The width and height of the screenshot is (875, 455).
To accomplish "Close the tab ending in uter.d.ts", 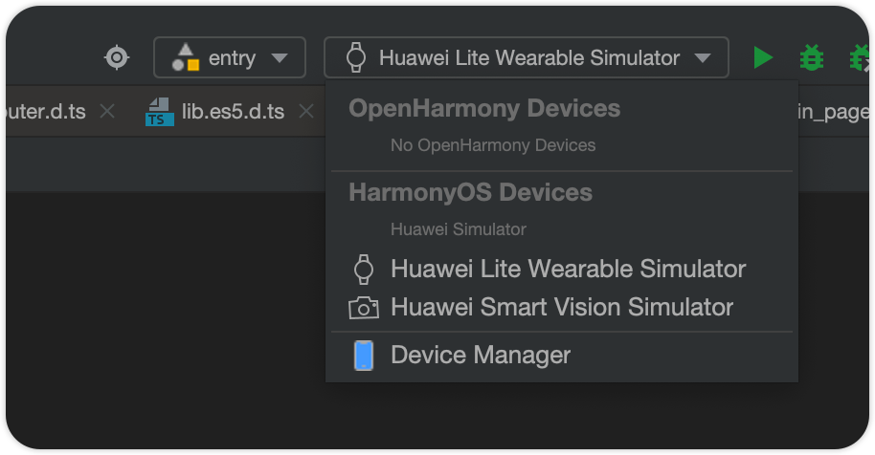I will 107,112.
